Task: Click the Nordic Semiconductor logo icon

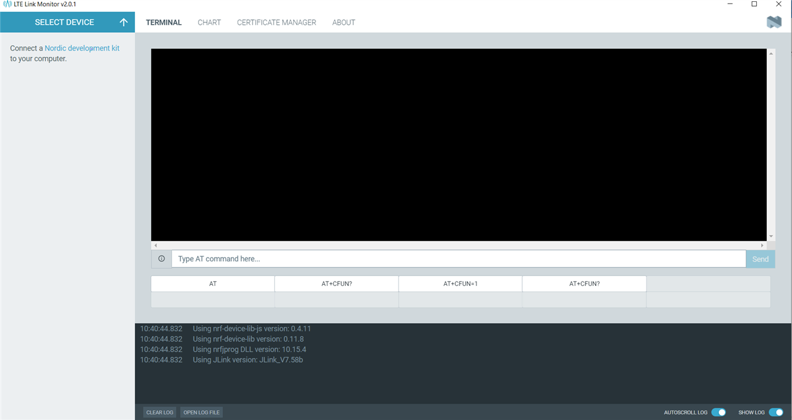Action: 774,22
